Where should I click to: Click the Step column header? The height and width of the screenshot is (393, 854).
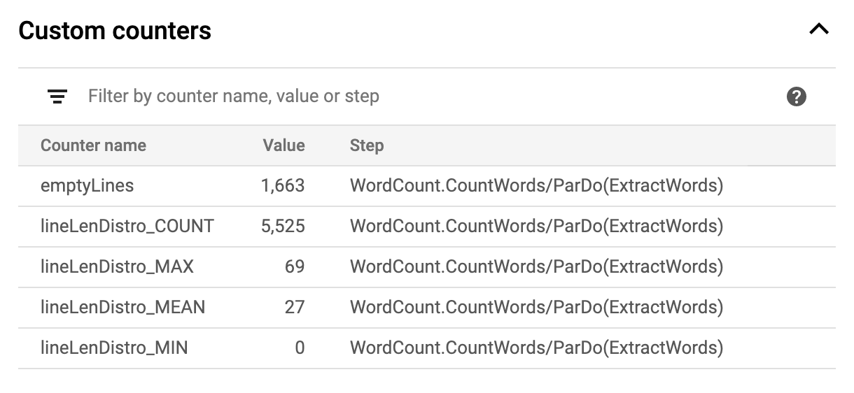pos(367,145)
